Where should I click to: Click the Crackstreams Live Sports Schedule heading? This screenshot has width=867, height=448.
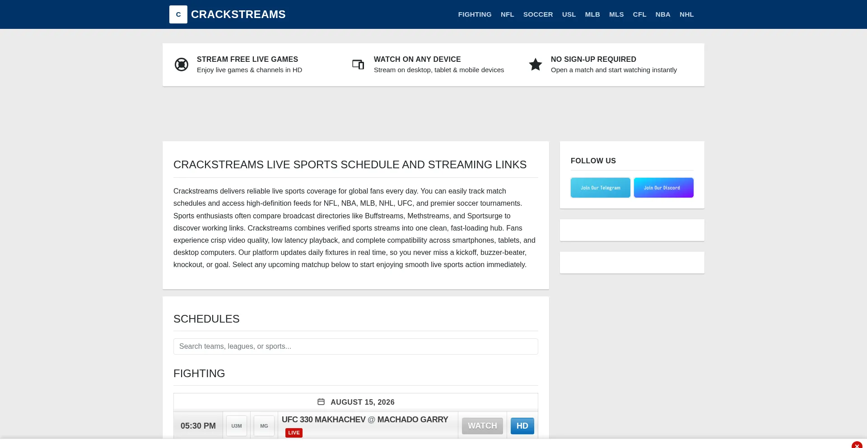point(350,165)
